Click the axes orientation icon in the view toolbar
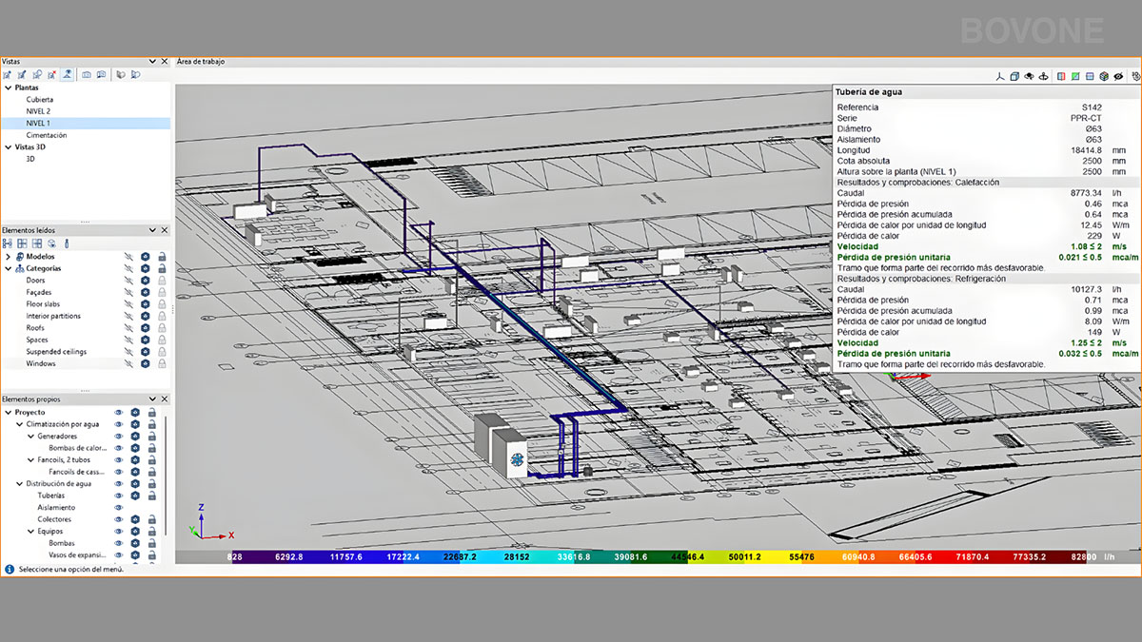 pyautogui.click(x=999, y=76)
